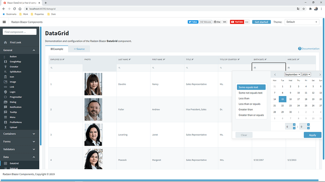Screen dimensions: 325x182
Task: Click the Button component icon in sidebar
Action: pos(5,57)
